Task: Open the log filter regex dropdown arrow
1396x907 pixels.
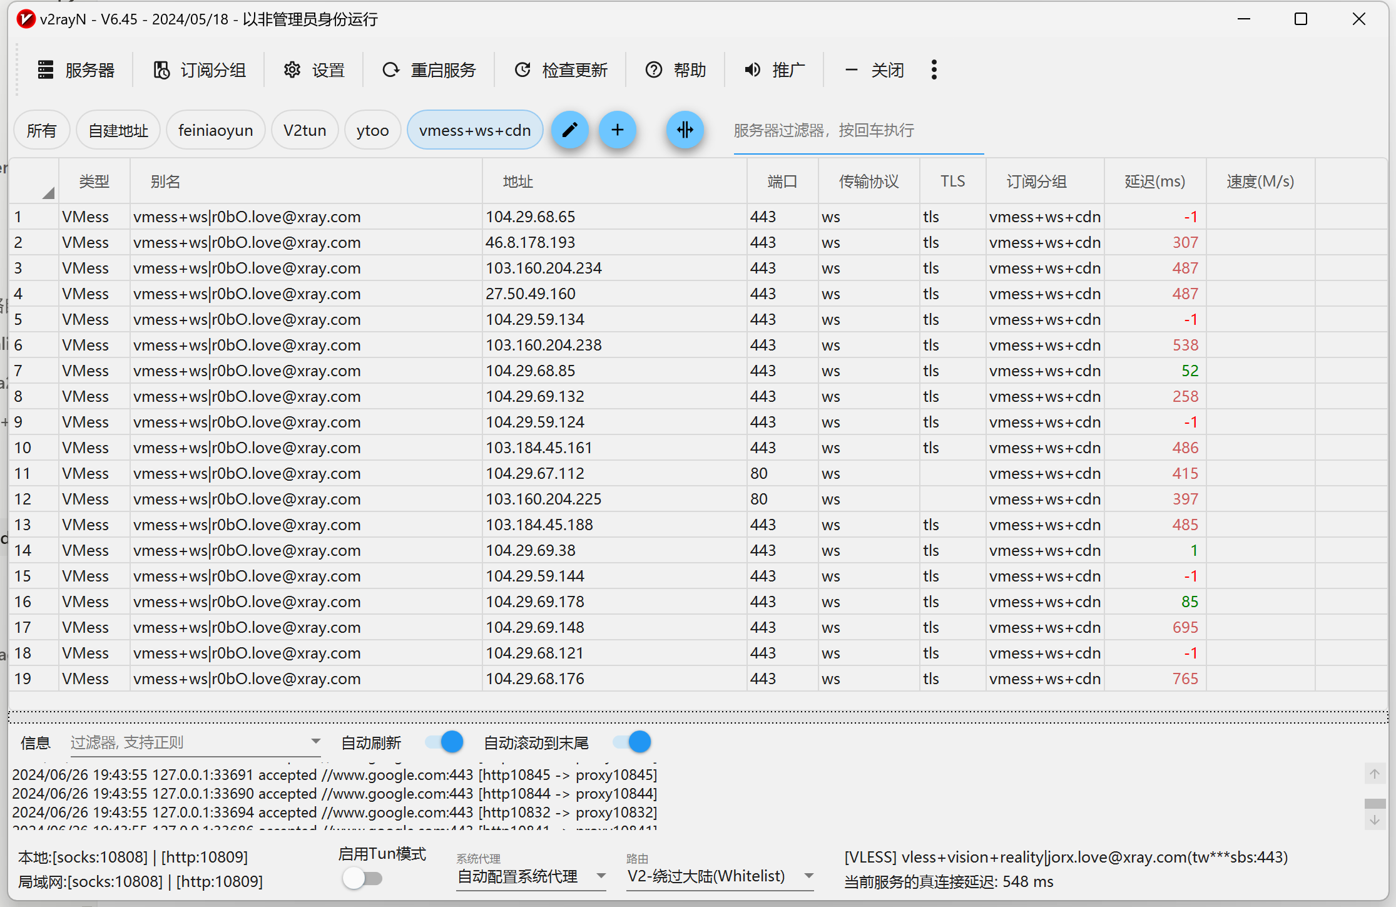Action: pos(315,742)
